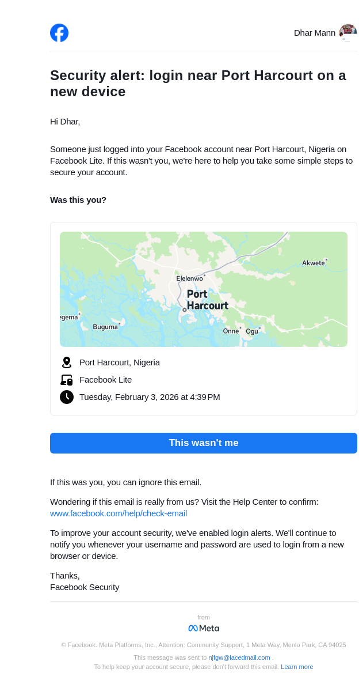Open the facebook.com/help/check-email link
Viewport: 359px width, 699px height.
point(119,513)
